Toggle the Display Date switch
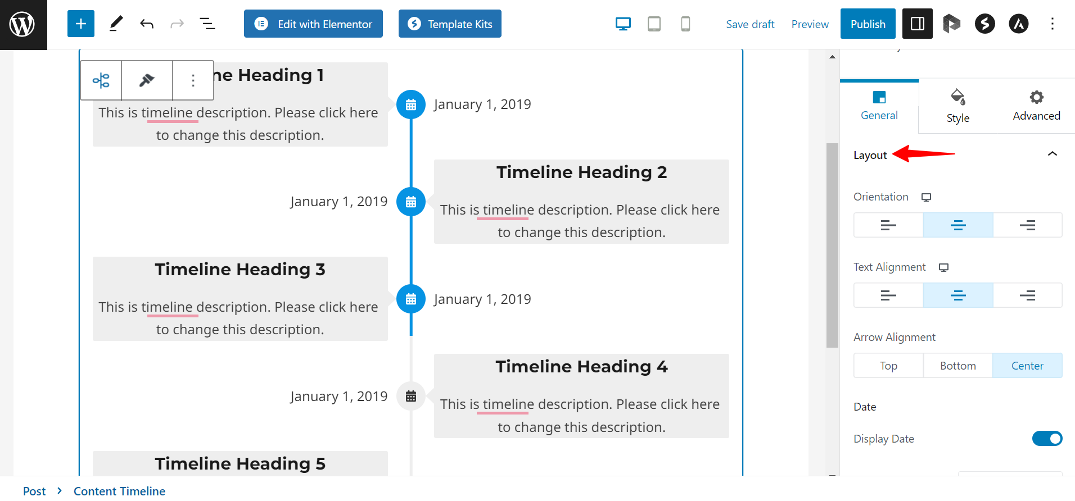Viewport: 1075px width, 501px height. tap(1047, 439)
